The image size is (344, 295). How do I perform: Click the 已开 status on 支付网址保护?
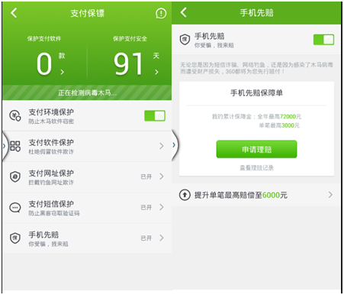[x=146, y=177]
